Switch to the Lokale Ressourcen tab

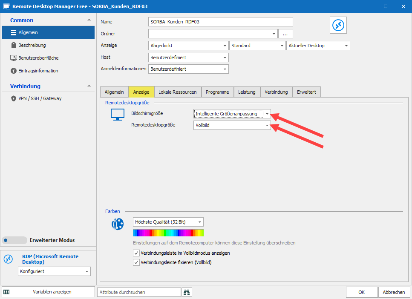click(177, 92)
